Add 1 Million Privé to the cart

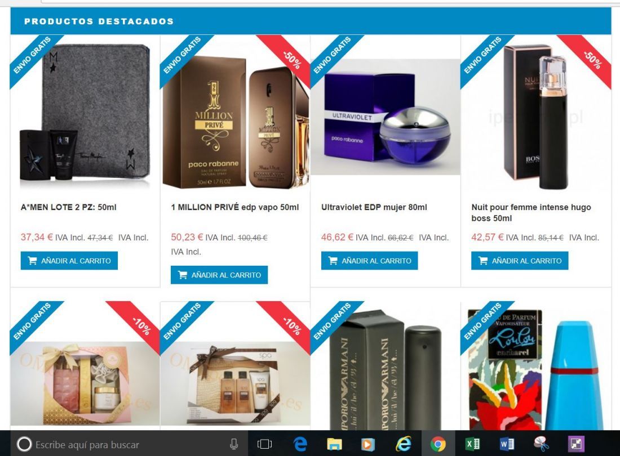(219, 275)
